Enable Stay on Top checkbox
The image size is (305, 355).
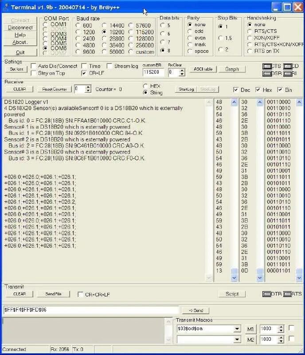34,73
